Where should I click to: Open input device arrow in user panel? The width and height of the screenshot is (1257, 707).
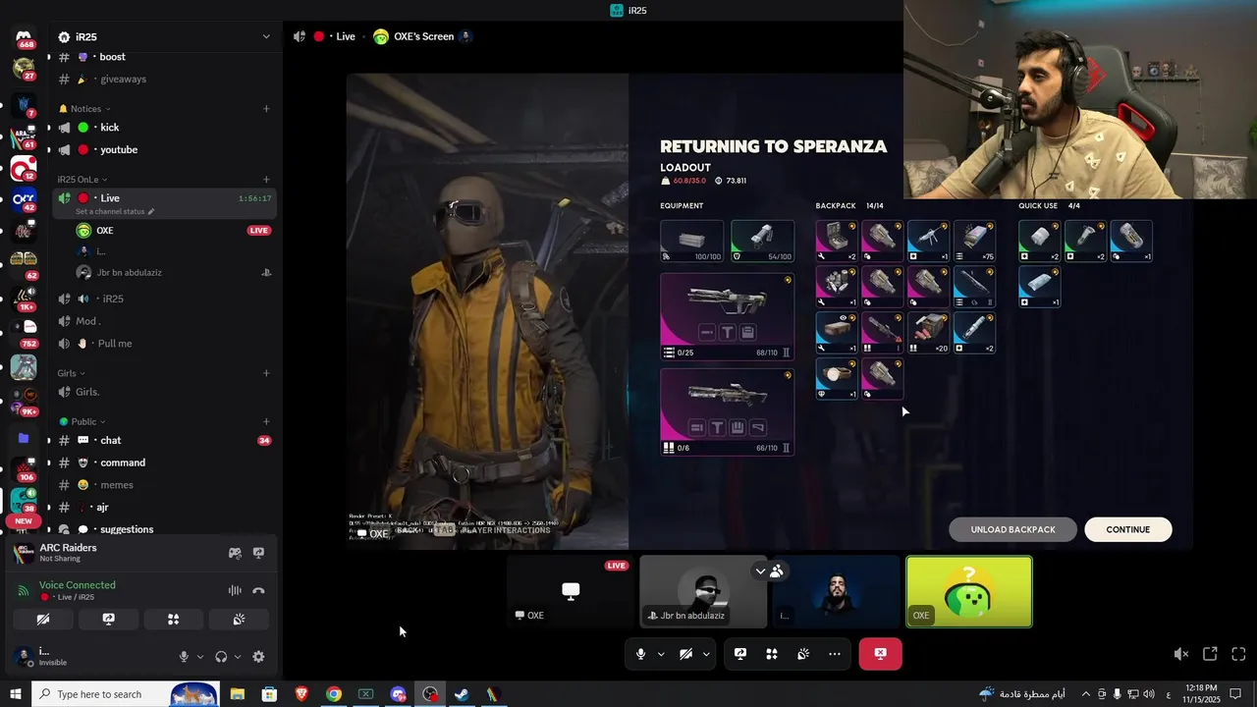tap(200, 657)
